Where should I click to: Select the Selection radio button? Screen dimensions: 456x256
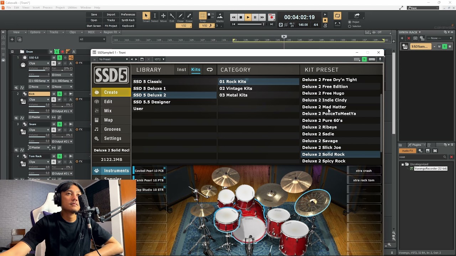(x=349, y=26)
